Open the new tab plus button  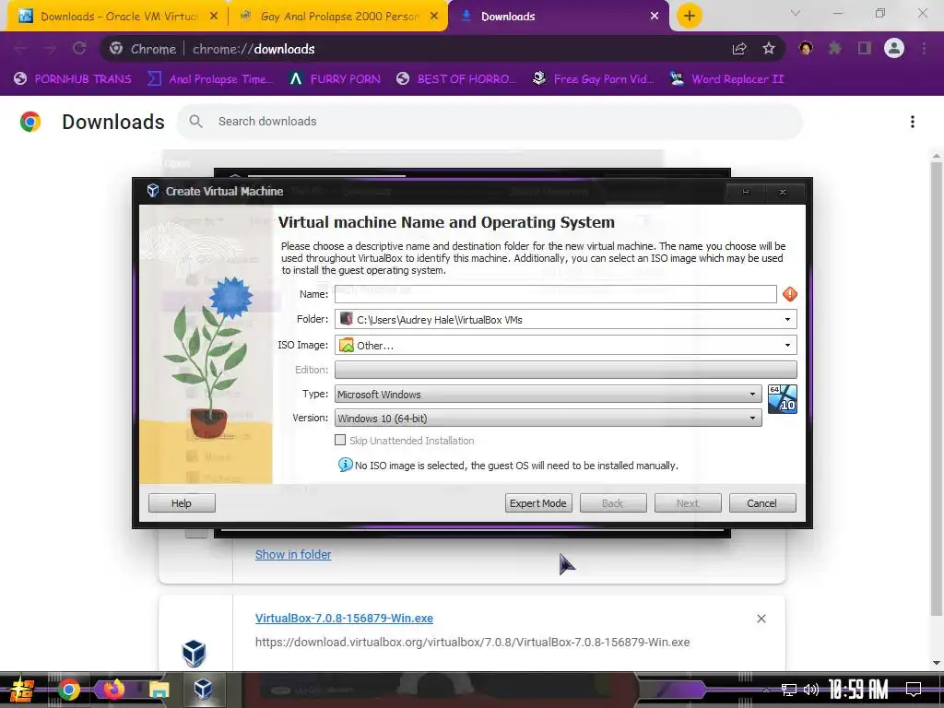pyautogui.click(x=690, y=16)
